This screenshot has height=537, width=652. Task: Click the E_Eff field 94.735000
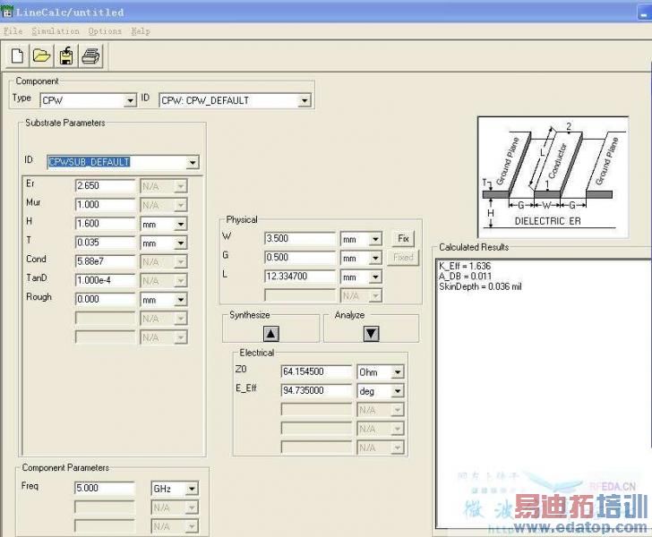[316, 390]
